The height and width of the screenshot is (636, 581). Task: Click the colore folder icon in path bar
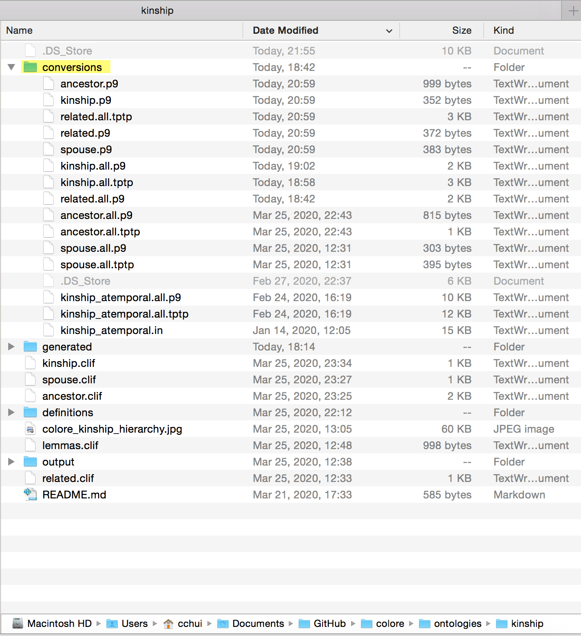pos(367,623)
